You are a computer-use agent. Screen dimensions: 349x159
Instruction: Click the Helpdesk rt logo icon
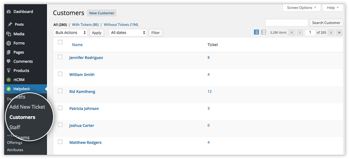click(9, 89)
